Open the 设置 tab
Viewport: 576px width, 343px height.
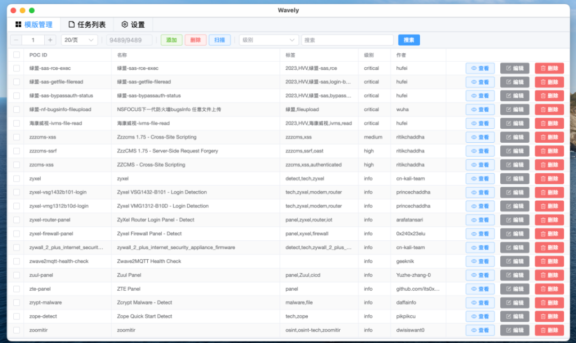click(133, 24)
